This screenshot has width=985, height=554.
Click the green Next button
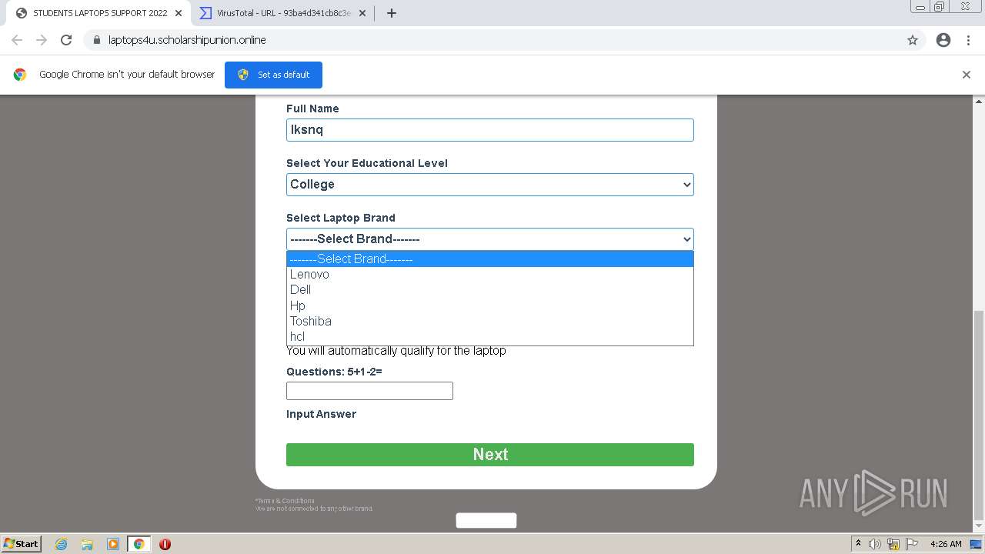tap(490, 455)
